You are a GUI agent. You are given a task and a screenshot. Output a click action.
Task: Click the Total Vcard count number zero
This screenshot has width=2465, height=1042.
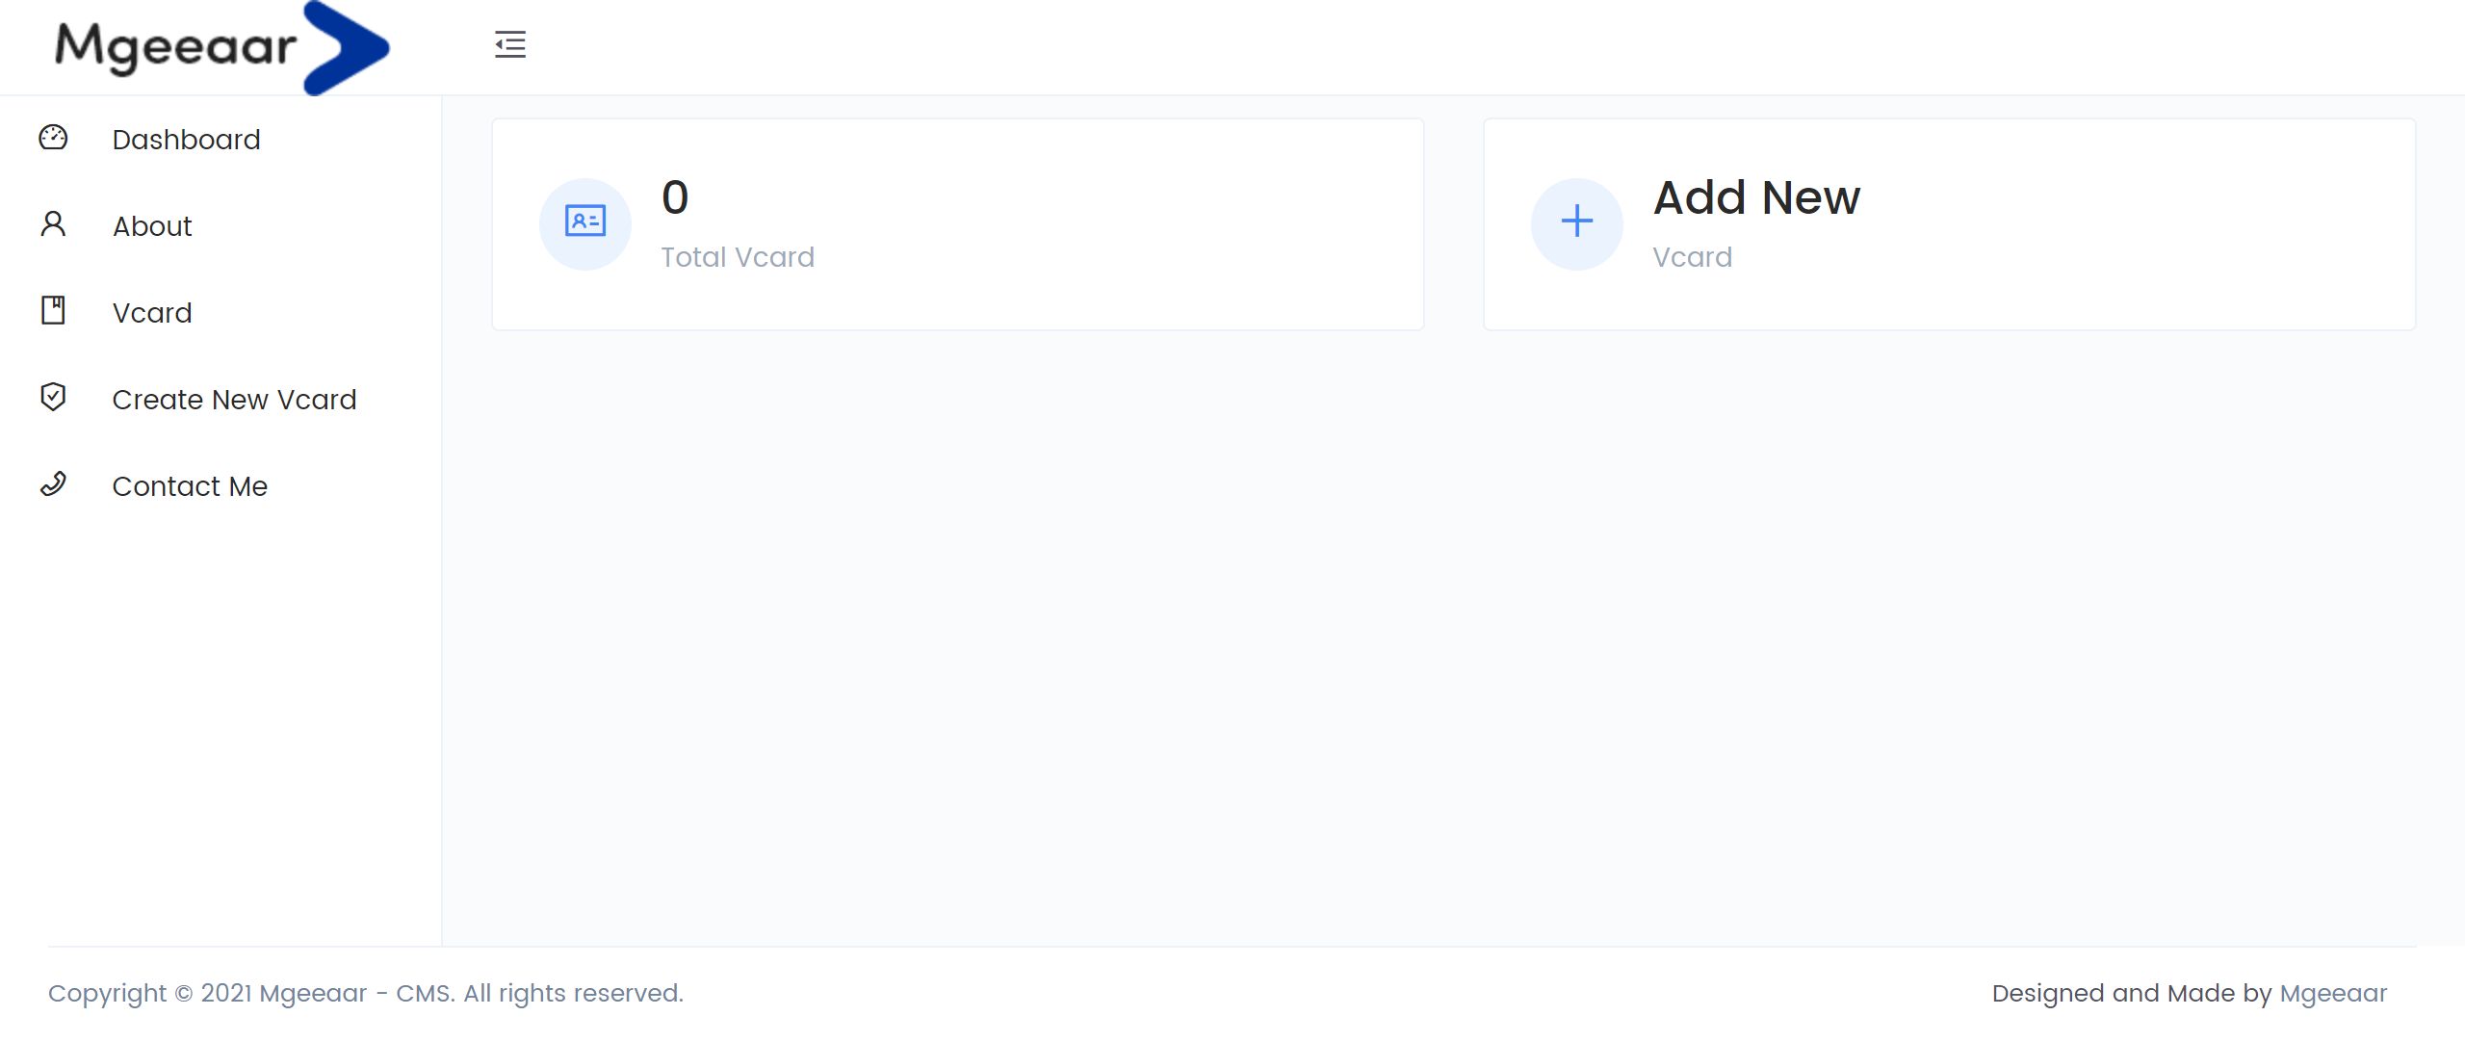pos(675,198)
